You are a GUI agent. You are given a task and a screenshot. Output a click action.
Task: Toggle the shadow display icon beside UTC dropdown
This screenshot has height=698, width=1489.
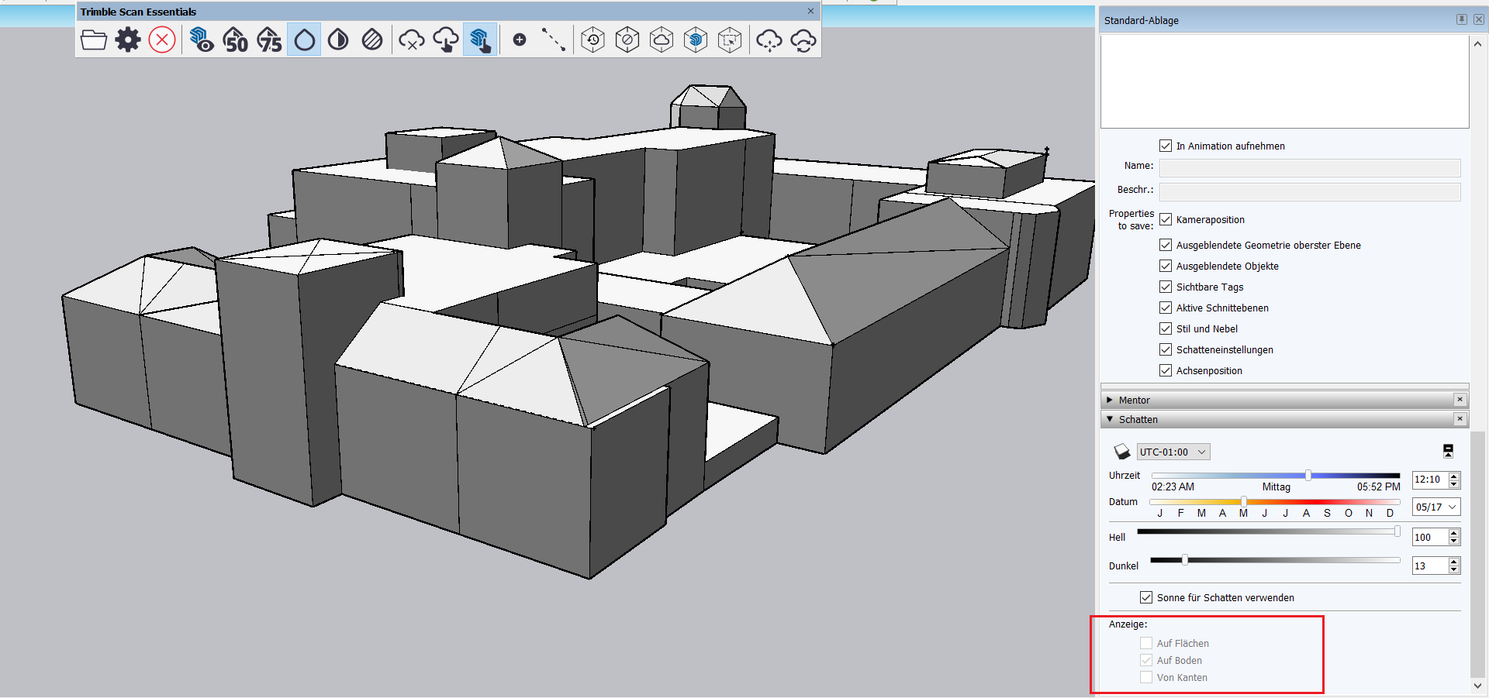(1121, 452)
